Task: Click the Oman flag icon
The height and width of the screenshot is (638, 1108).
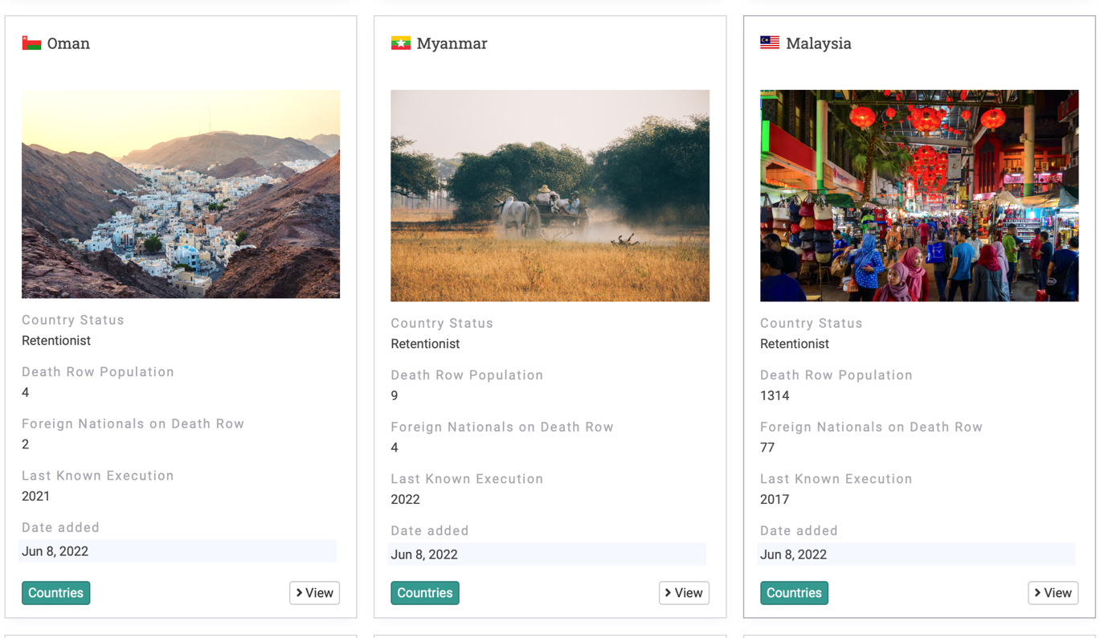Action: (x=31, y=43)
